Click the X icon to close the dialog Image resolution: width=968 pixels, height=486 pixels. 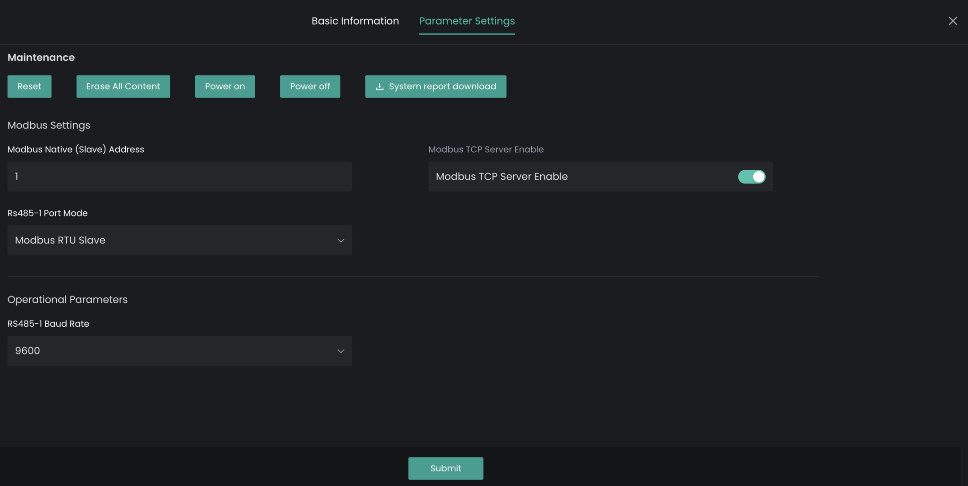click(953, 21)
